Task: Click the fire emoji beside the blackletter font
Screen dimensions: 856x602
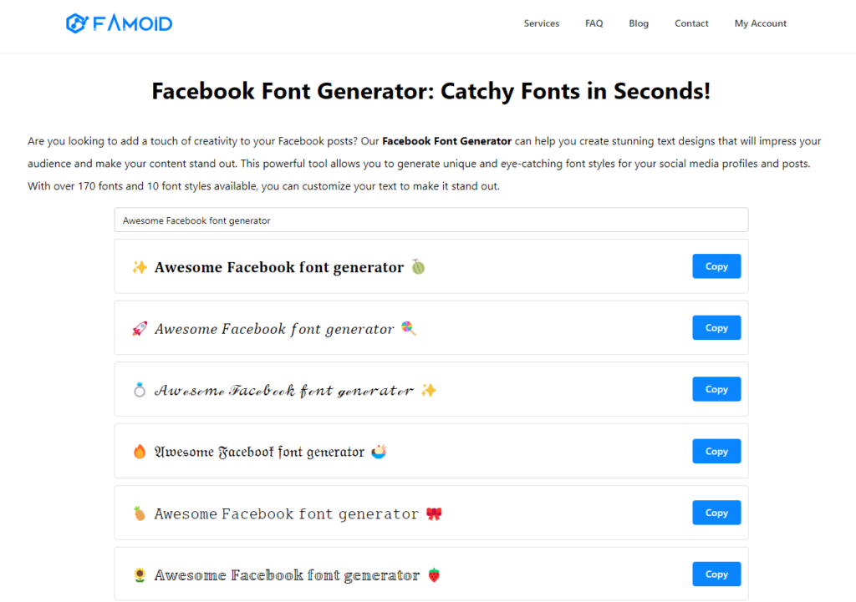Action: (140, 451)
